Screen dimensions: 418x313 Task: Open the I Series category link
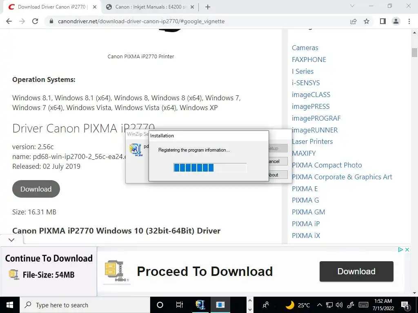302,71
